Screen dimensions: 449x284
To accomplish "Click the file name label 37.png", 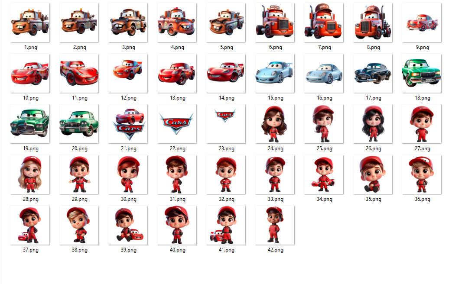I will 31,250.
